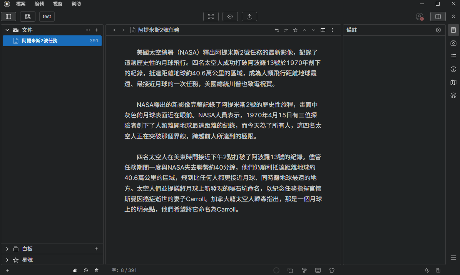Click the 備註 panel heading
Screen dimensions: 460x275
pos(352,30)
